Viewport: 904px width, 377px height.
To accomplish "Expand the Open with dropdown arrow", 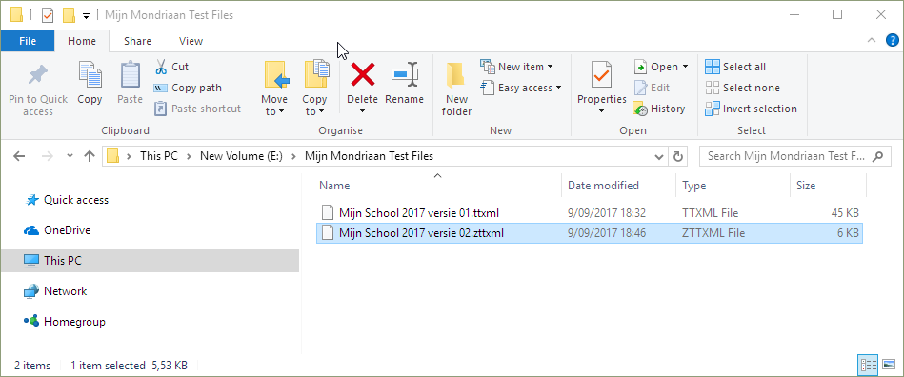I will tap(686, 67).
